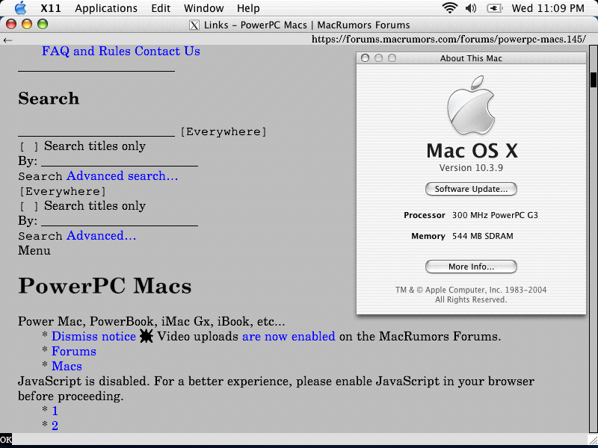Open the second [Everywhere] dropdown

[x=63, y=191]
